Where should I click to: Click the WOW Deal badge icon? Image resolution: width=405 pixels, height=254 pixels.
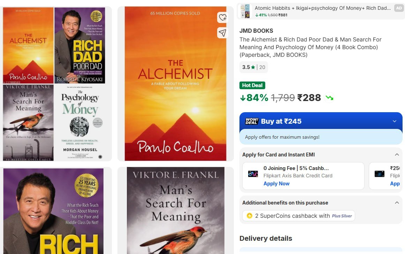[252, 121]
